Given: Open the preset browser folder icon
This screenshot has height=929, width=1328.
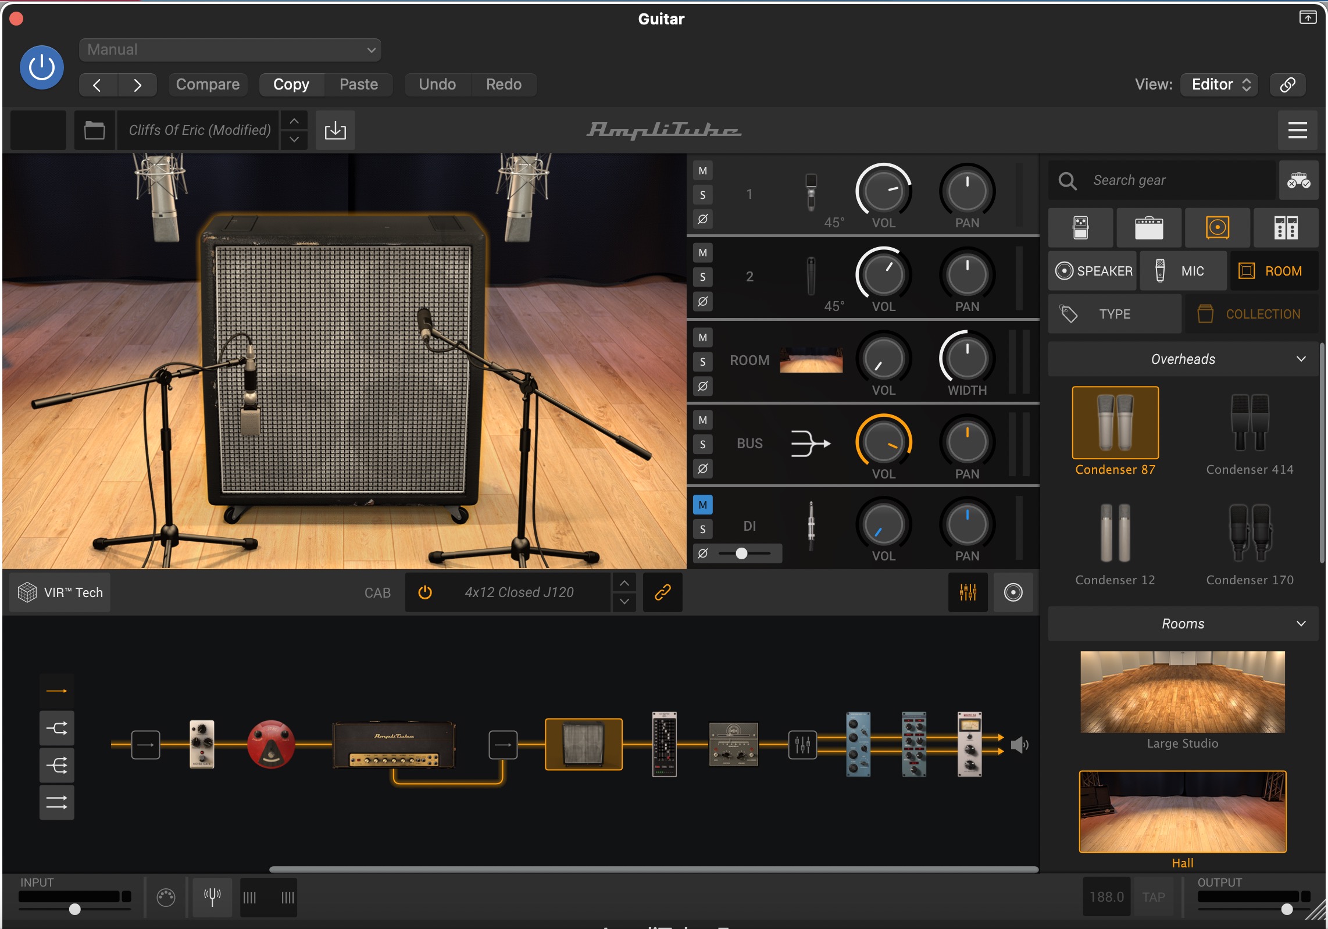Looking at the screenshot, I should click(95, 130).
